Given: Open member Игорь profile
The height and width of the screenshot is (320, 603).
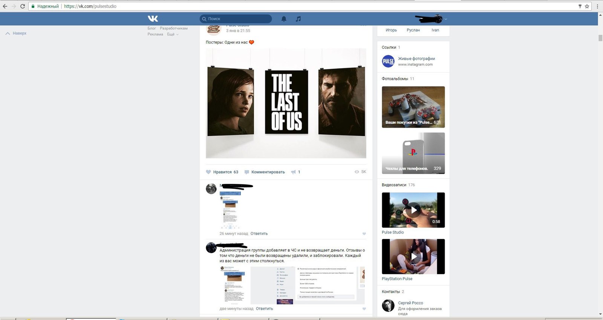Looking at the screenshot, I should (391, 30).
